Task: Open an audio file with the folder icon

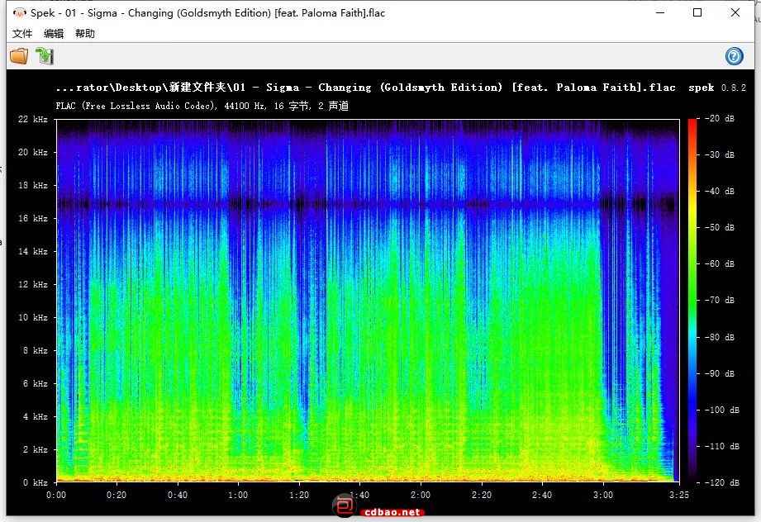Action: click(19, 56)
